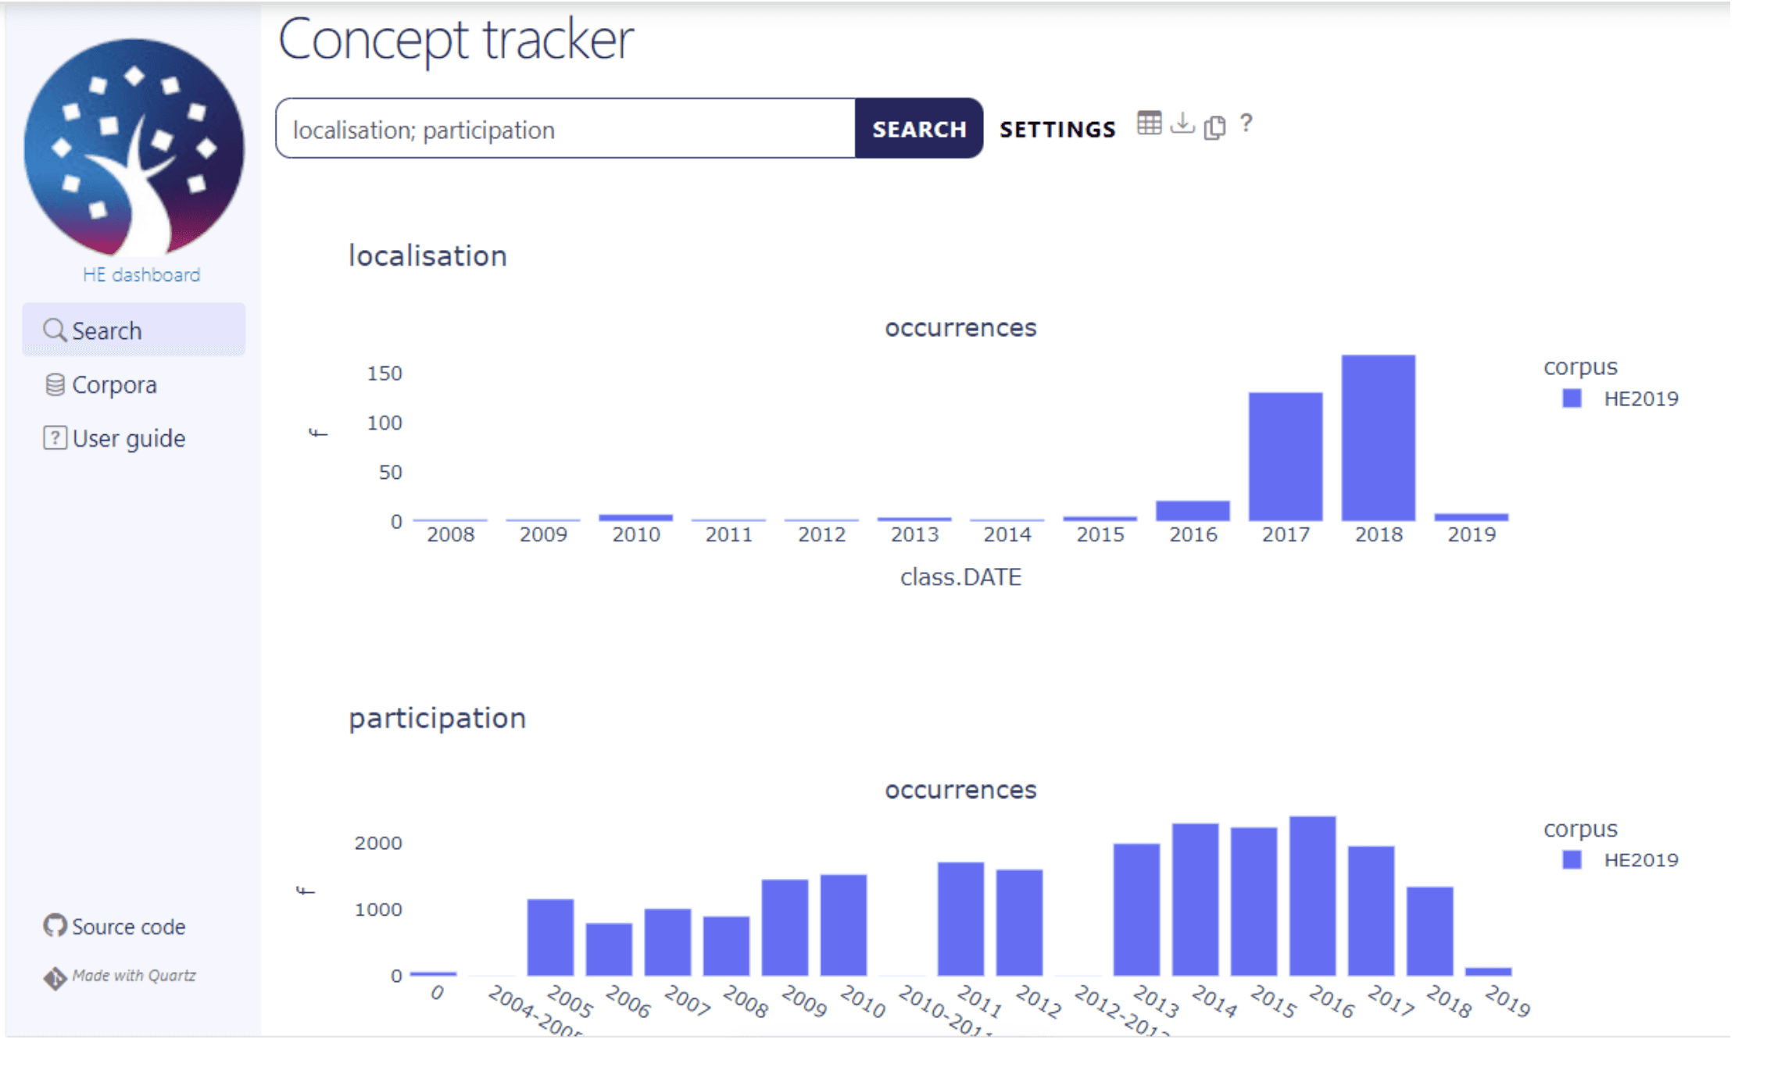Click the magnifier icon beside Search
This screenshot has height=1089, width=1774.
click(x=54, y=330)
